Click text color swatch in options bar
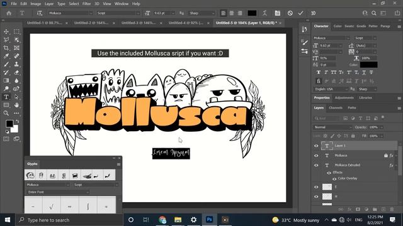403x226 pixels. pos(252,13)
